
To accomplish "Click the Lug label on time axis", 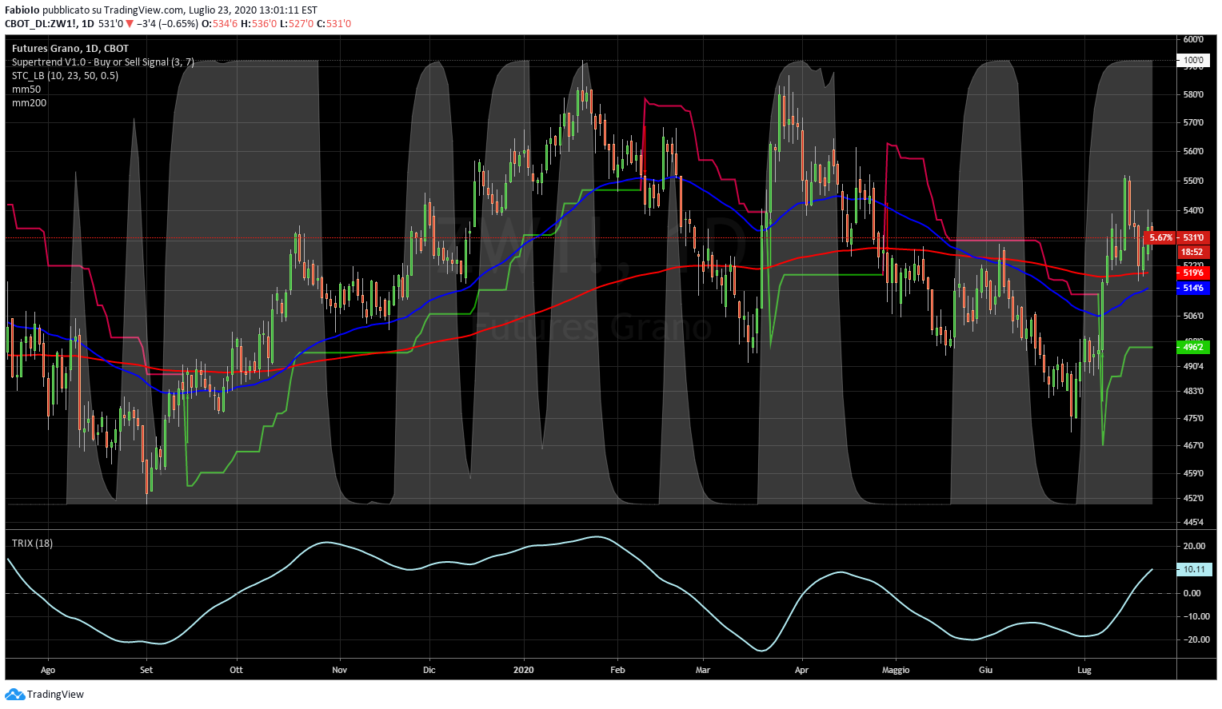I will 1084,670.
